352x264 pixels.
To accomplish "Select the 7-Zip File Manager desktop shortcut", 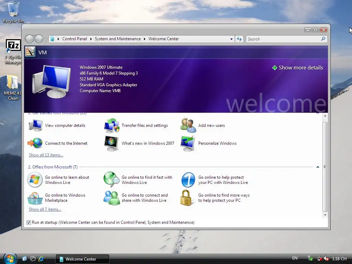I will (x=13, y=52).
